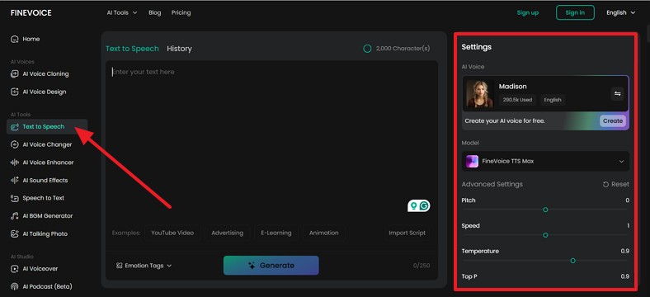This screenshot has width=650, height=297.
Task: Click the AI Voice Changer icon
Action: 15,144
